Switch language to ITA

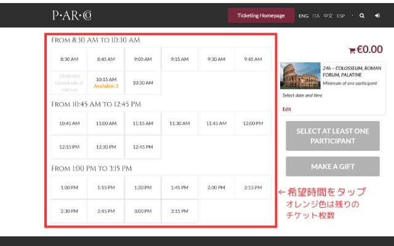point(316,16)
